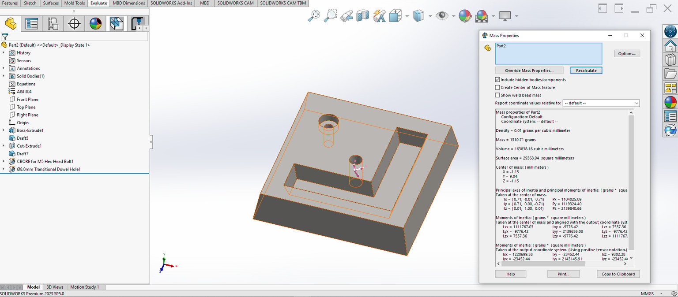The width and height of the screenshot is (678, 297).
Task: Click the Zoom to Fit icon
Action: point(314,16)
